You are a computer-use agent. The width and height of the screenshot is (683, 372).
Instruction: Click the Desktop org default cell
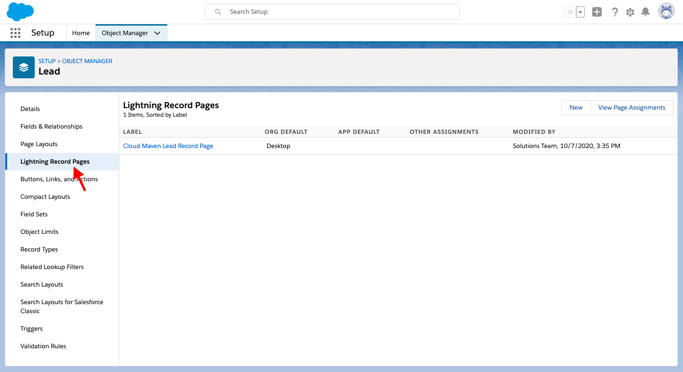[x=279, y=146]
